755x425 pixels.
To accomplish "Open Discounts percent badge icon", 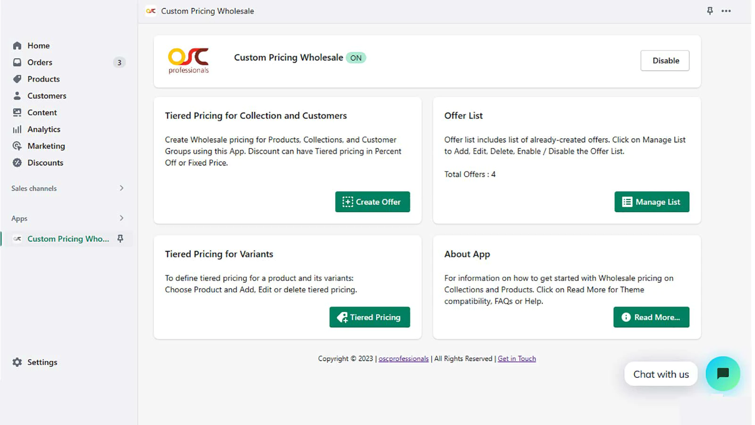I will pyautogui.click(x=17, y=163).
